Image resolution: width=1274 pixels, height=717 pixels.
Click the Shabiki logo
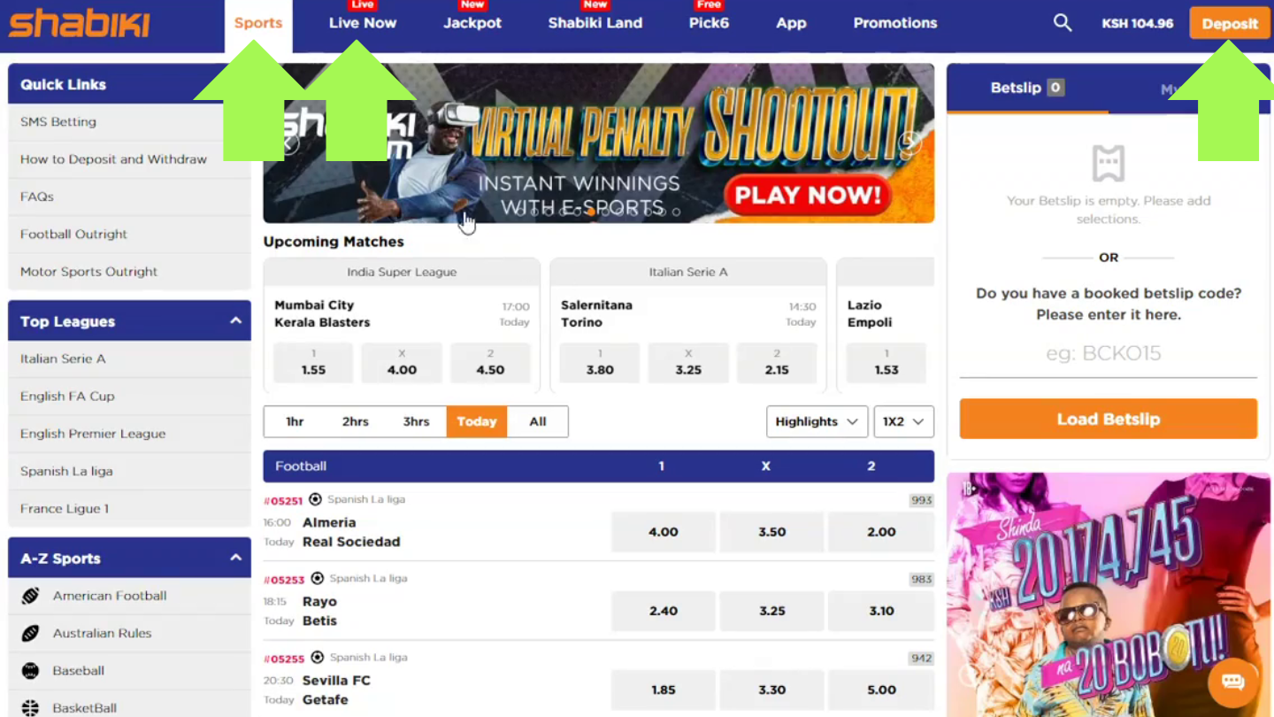click(x=80, y=24)
